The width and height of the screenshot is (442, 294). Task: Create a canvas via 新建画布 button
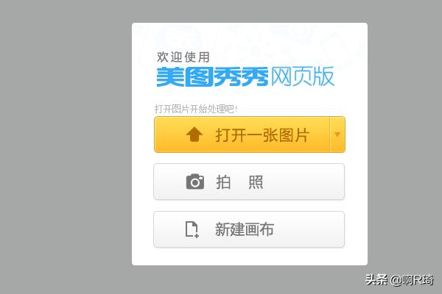[x=249, y=229]
